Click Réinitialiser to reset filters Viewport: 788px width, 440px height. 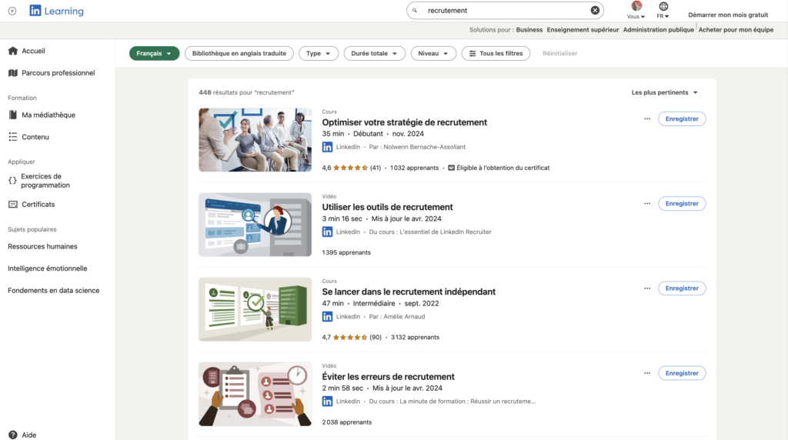(560, 53)
